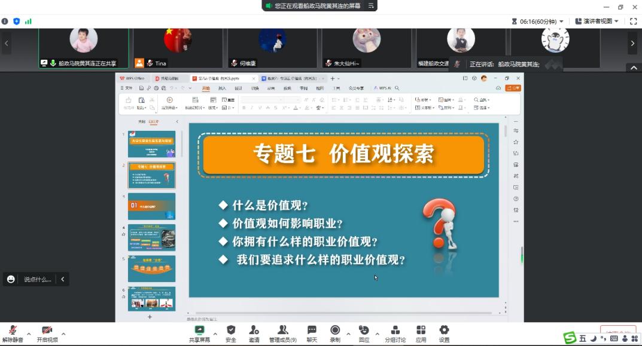This screenshot has height=346, width=642.
Task: Click the 共享屏幕 share screen icon
Action: tap(199, 333)
